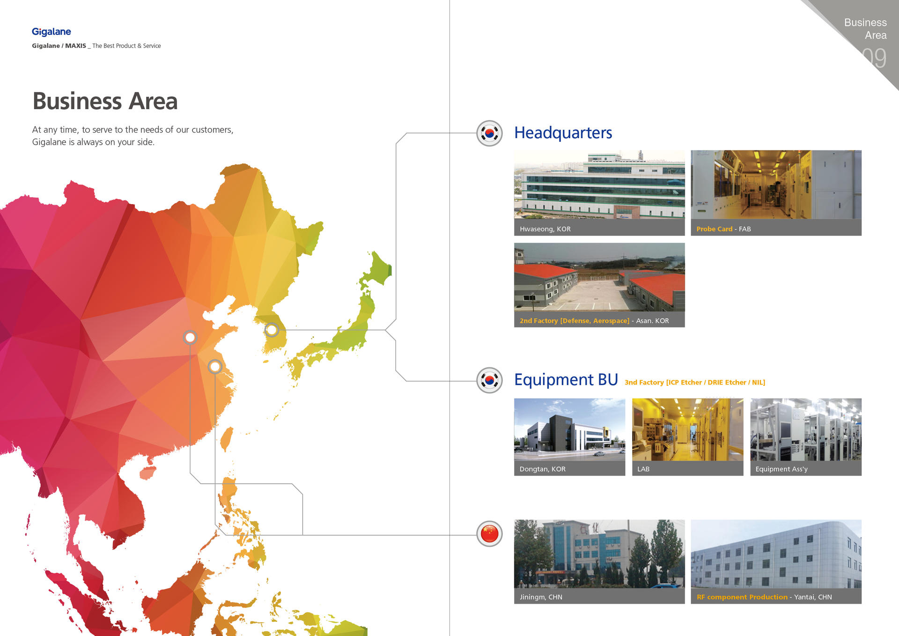The width and height of the screenshot is (899, 636).
Task: Open the Yantai, CHN factory photo
Action: [x=776, y=554]
